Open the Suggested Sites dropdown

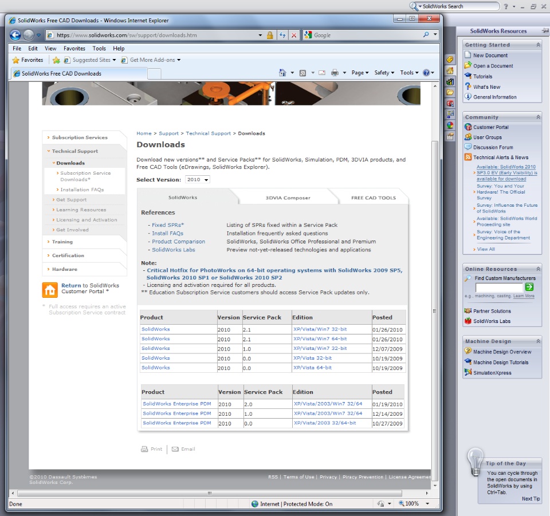pos(115,60)
